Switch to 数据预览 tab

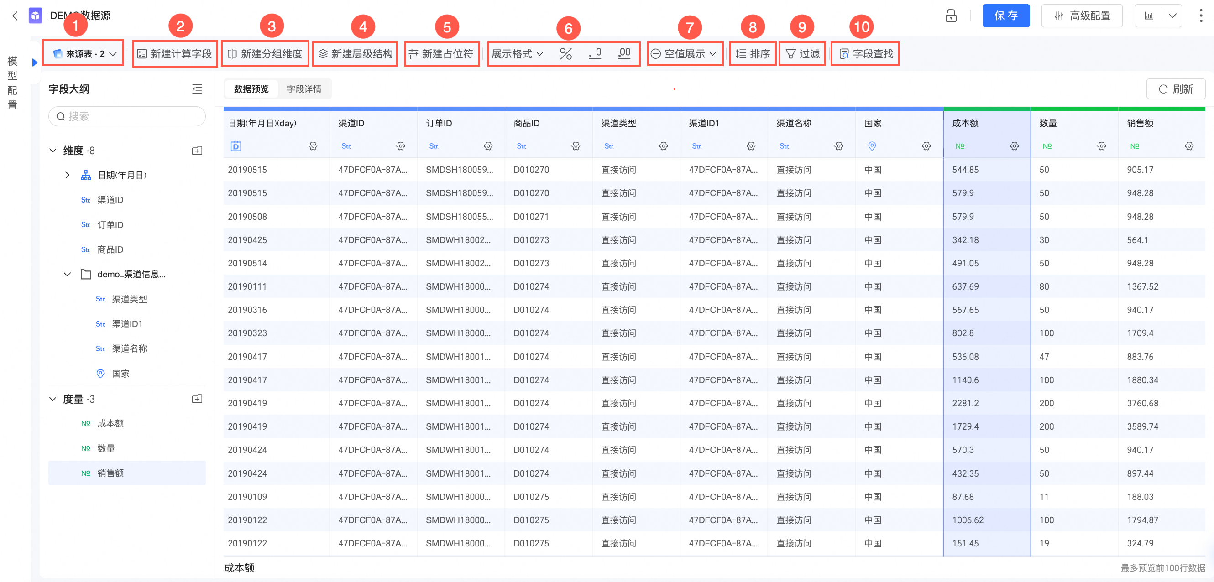(x=251, y=89)
